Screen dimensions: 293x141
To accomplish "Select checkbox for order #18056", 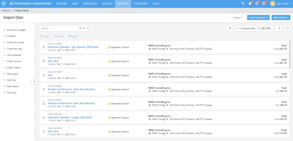I will (44, 89).
